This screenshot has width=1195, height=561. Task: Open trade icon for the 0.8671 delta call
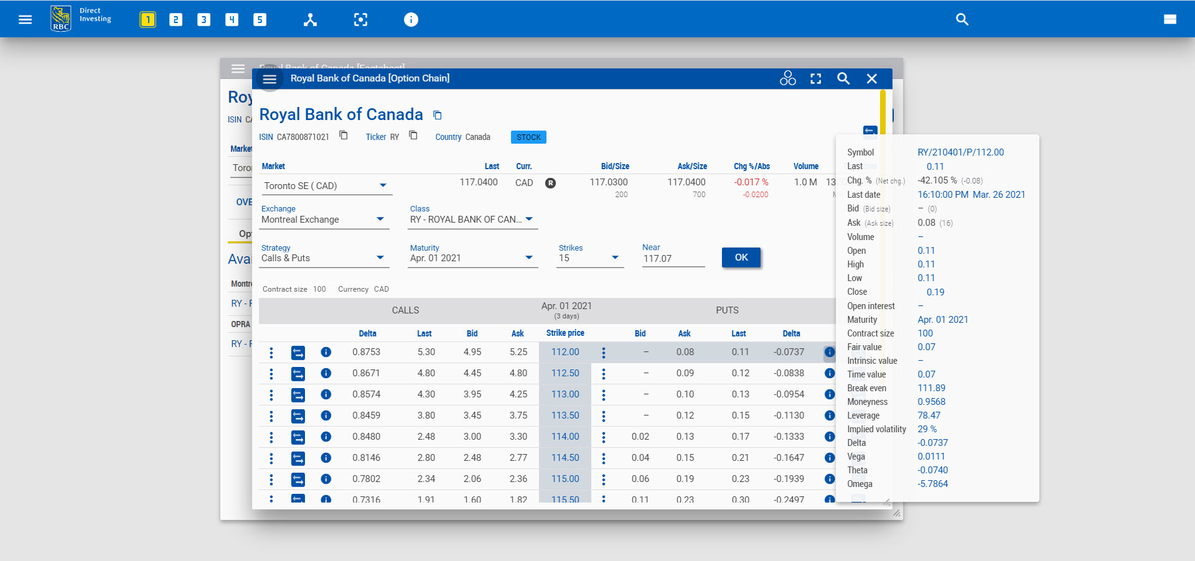298,374
